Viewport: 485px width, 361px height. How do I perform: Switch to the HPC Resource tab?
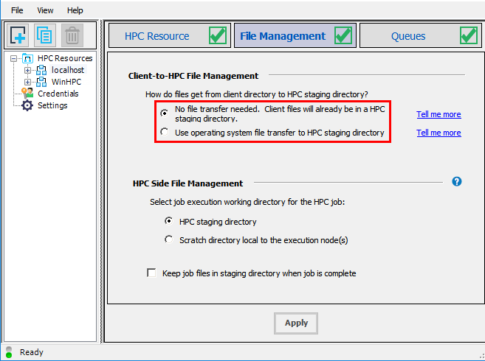coord(170,35)
